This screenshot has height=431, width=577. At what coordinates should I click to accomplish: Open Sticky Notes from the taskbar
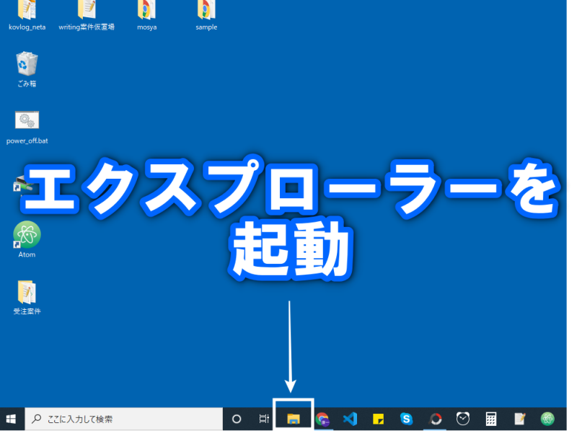[x=378, y=419]
